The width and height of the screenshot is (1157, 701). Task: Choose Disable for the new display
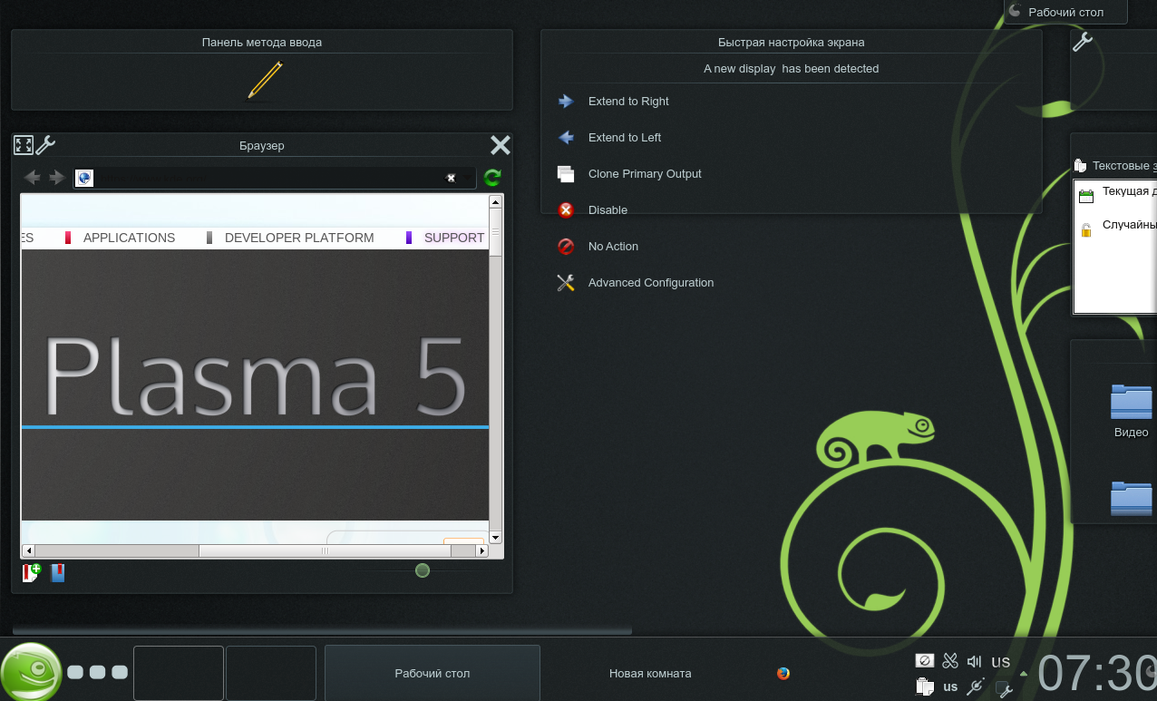tap(608, 210)
